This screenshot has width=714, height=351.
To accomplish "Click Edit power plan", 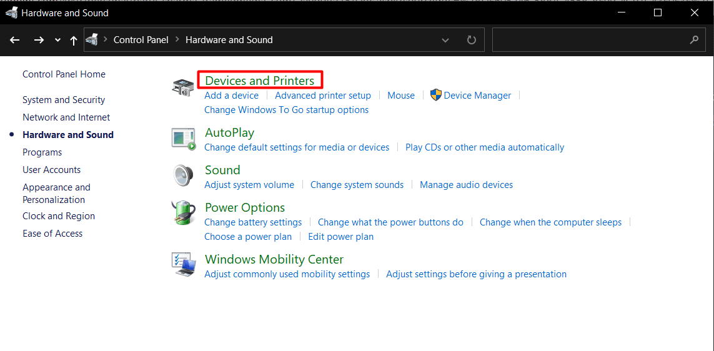I will (x=340, y=237).
